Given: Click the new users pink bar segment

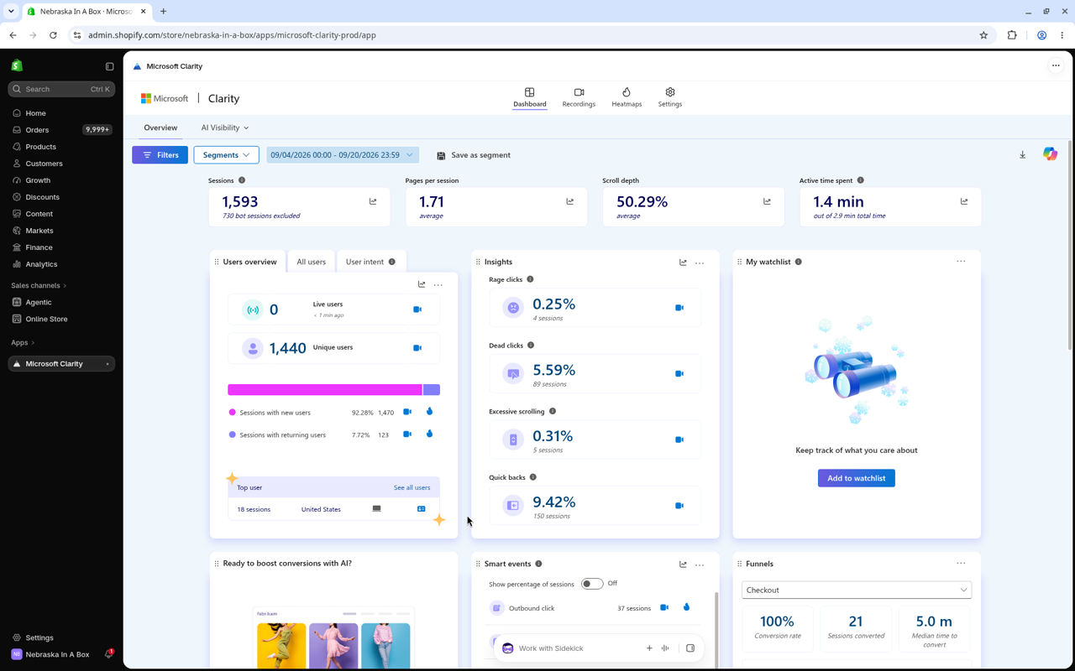Looking at the screenshot, I should pyautogui.click(x=325, y=390).
